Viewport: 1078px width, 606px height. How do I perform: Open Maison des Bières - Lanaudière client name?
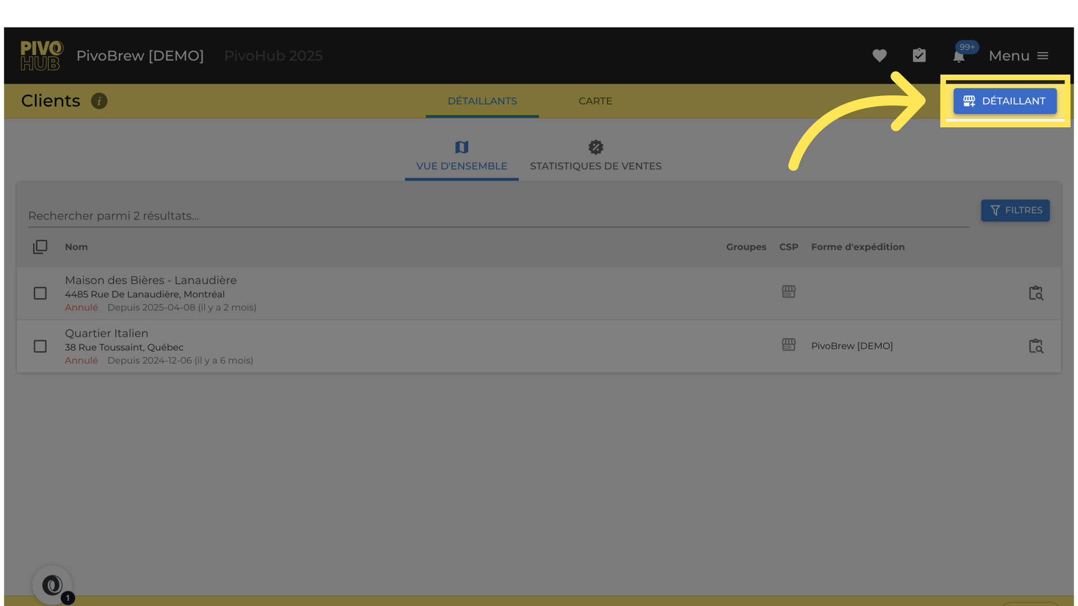pos(150,280)
